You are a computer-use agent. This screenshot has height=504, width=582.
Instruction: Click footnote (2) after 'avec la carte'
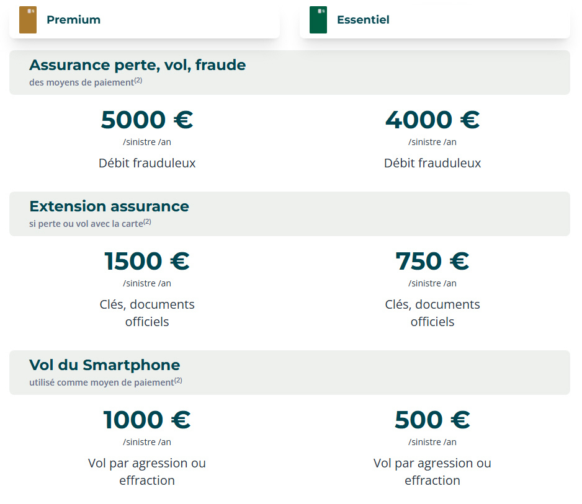[147, 222]
